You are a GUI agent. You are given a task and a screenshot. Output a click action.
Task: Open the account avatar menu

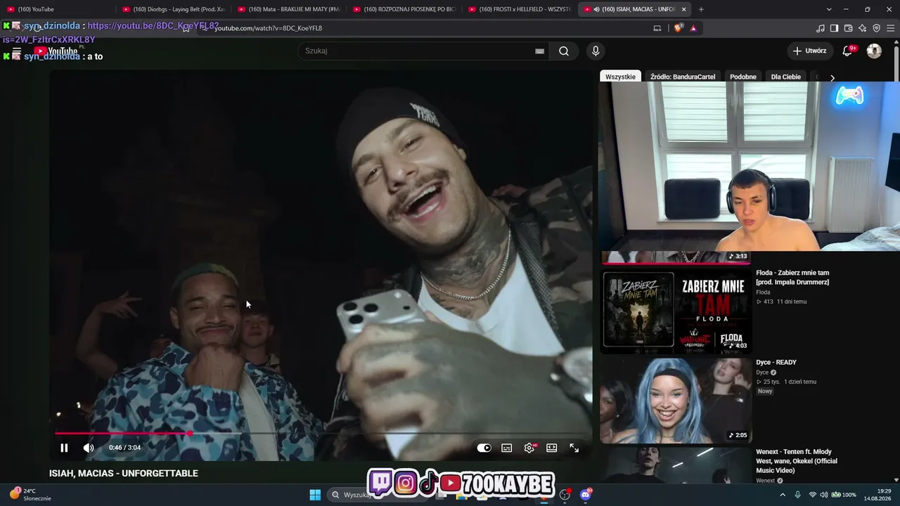[874, 51]
